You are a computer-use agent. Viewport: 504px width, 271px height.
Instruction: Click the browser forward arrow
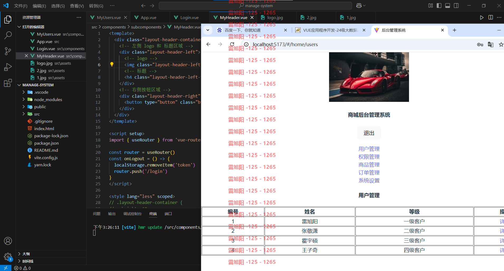point(220,44)
